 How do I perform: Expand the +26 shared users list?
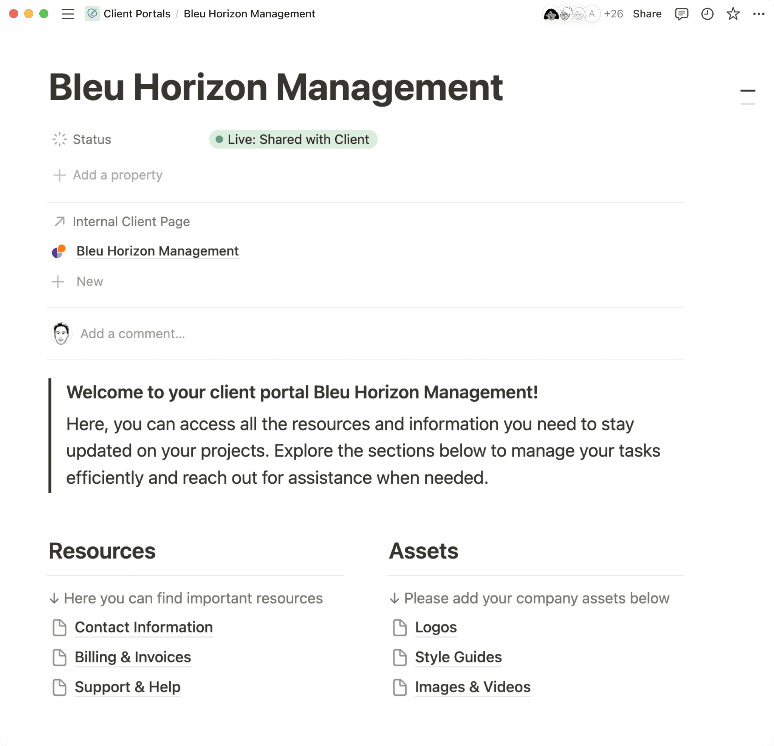(x=613, y=14)
